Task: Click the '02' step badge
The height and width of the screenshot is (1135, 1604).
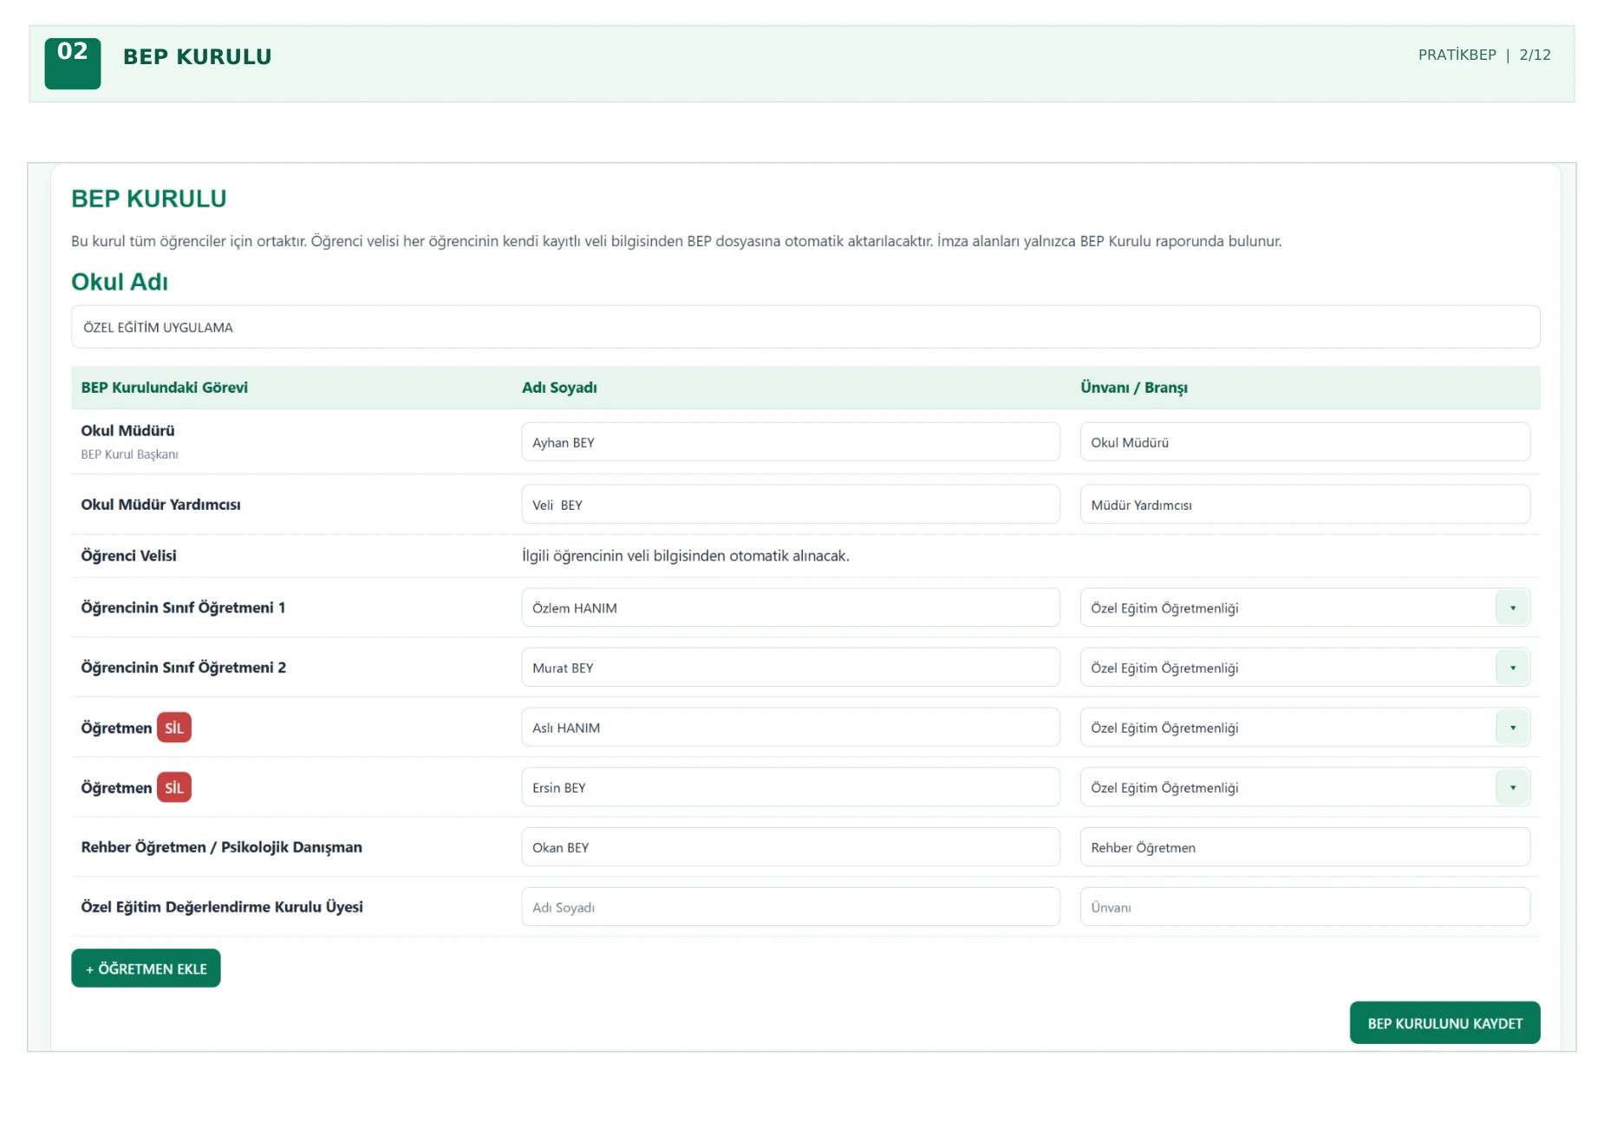Action: point(73,63)
